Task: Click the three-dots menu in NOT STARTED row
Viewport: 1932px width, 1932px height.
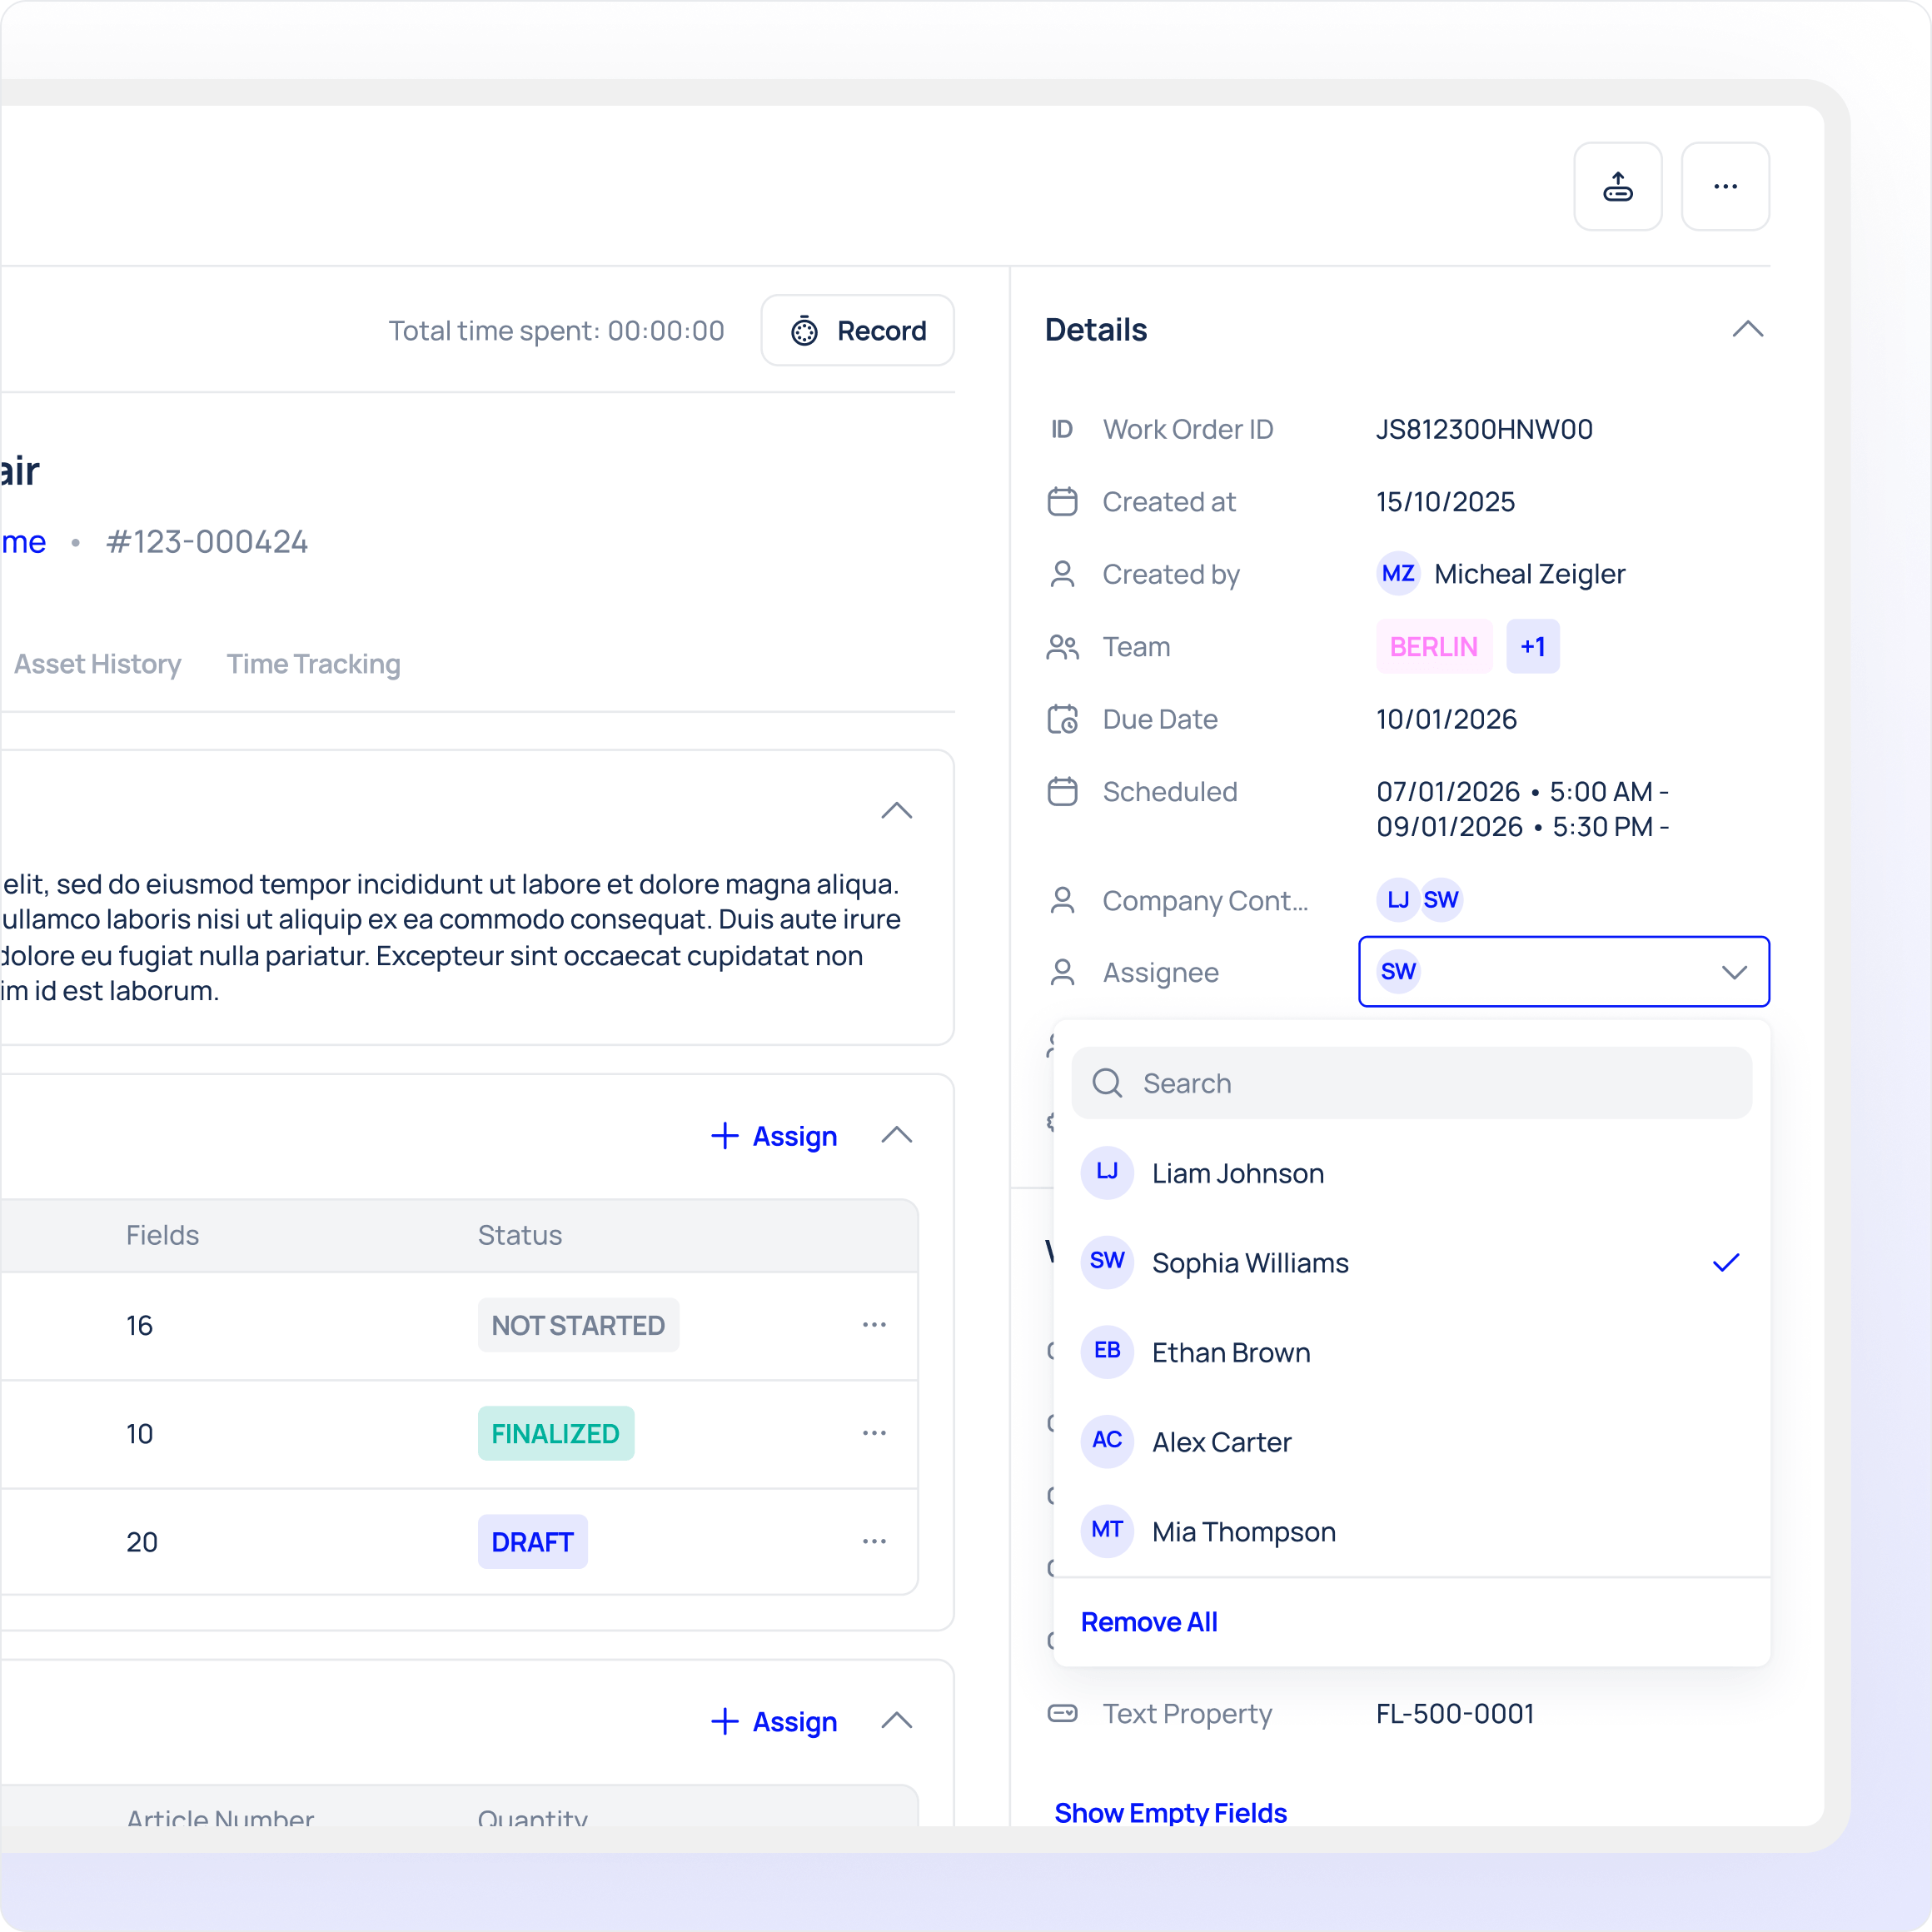Action: [x=874, y=1324]
